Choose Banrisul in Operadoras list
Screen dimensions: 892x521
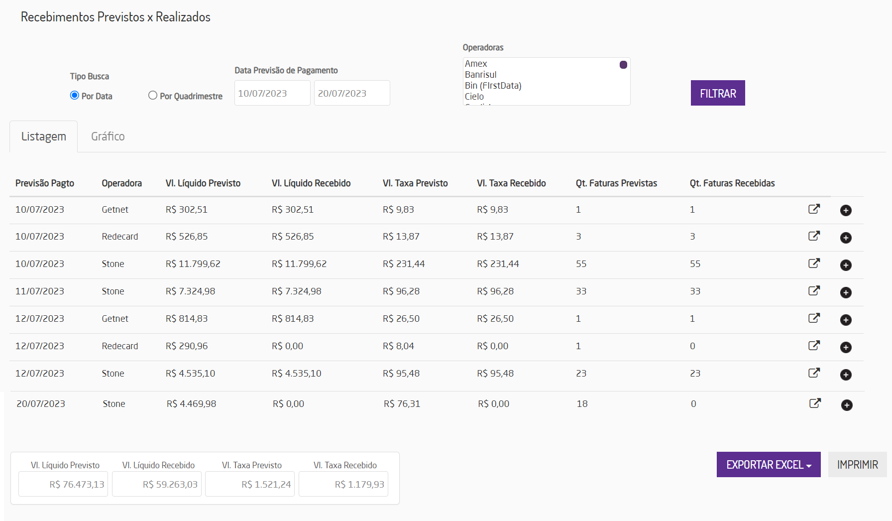click(480, 75)
